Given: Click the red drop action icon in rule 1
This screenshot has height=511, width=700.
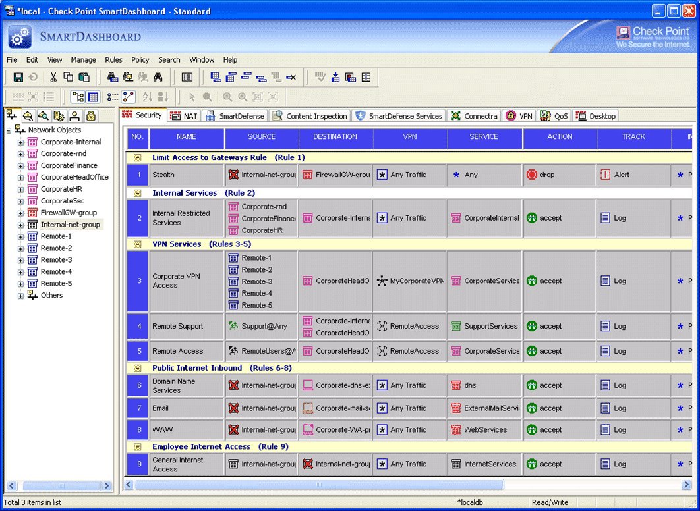Looking at the screenshot, I should pos(531,175).
